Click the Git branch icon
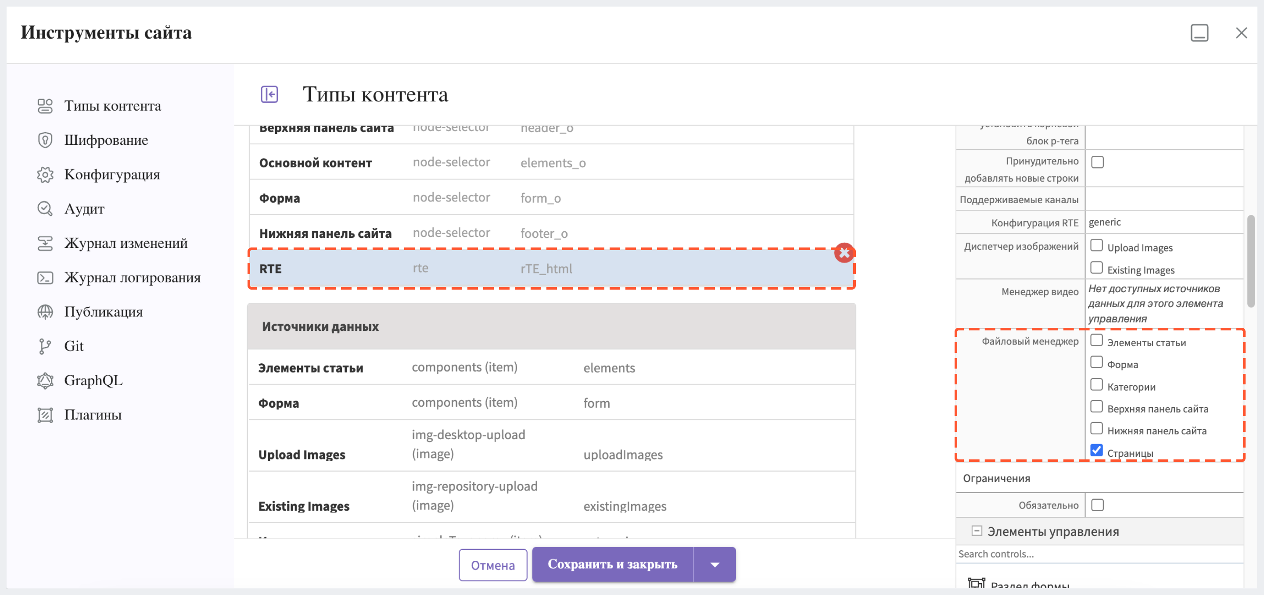The image size is (1264, 595). (x=45, y=346)
